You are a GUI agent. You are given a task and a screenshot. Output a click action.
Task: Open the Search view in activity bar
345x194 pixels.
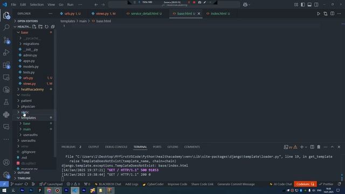coord(6,27)
